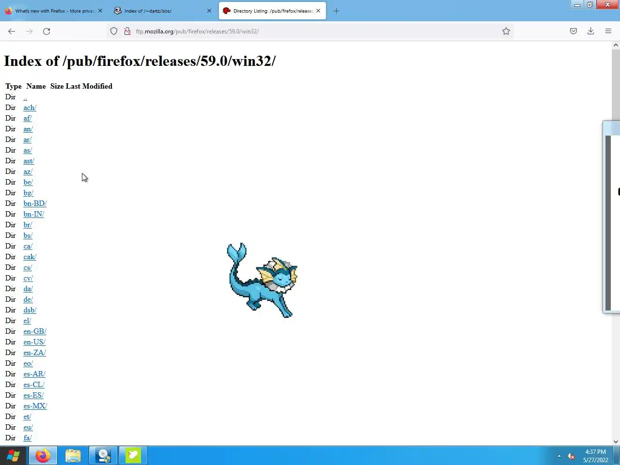620x465 pixels.
Task: Open the en-GB/ directory
Action: pyautogui.click(x=35, y=331)
